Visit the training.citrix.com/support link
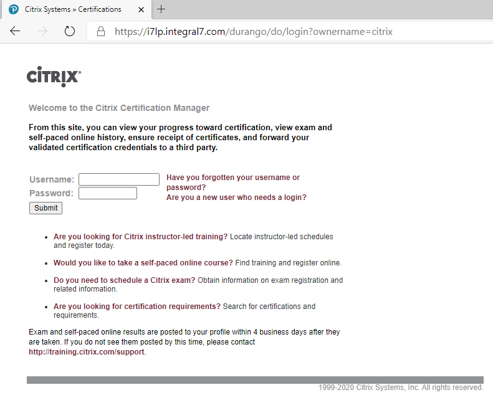493x395 pixels. (x=86, y=352)
